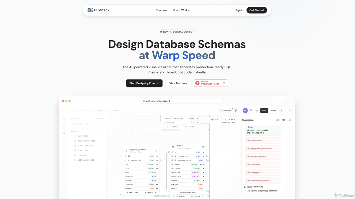
Task: Open the code view icon
Action: click(x=257, y=111)
